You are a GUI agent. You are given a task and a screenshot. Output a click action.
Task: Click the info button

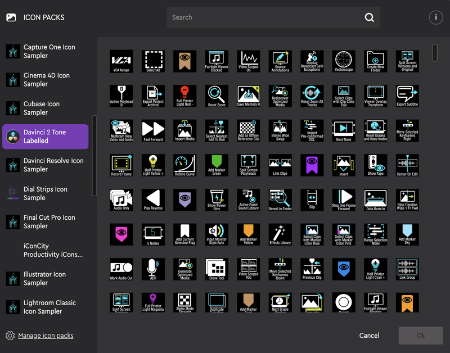(435, 17)
